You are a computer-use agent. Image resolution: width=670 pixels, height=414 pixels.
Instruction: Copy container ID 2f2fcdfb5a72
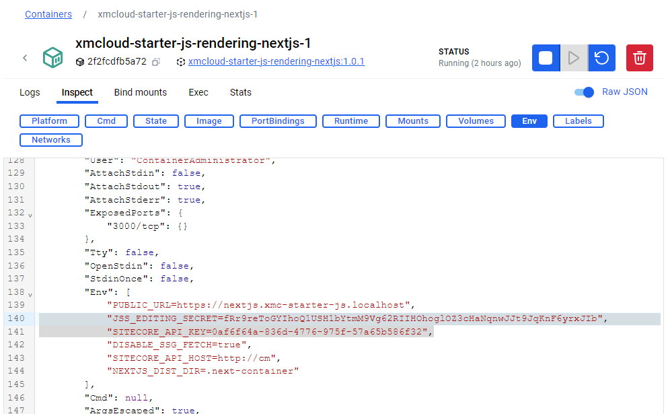(x=156, y=62)
